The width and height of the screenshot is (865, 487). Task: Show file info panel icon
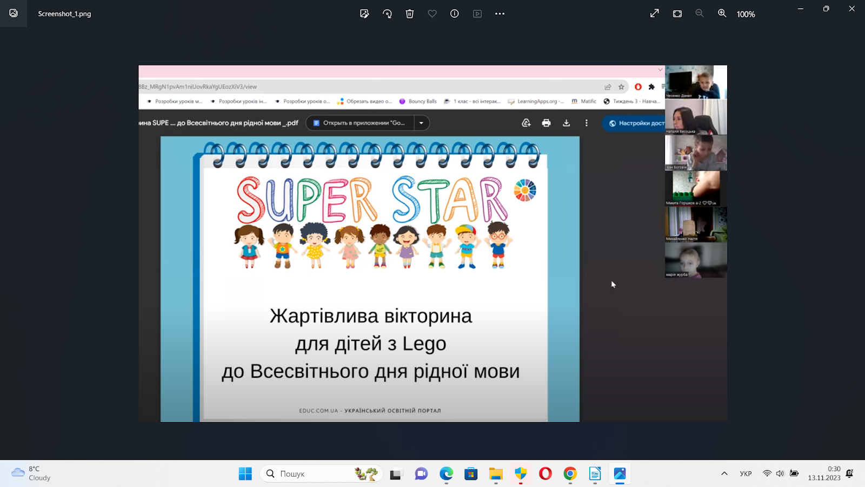tap(455, 14)
